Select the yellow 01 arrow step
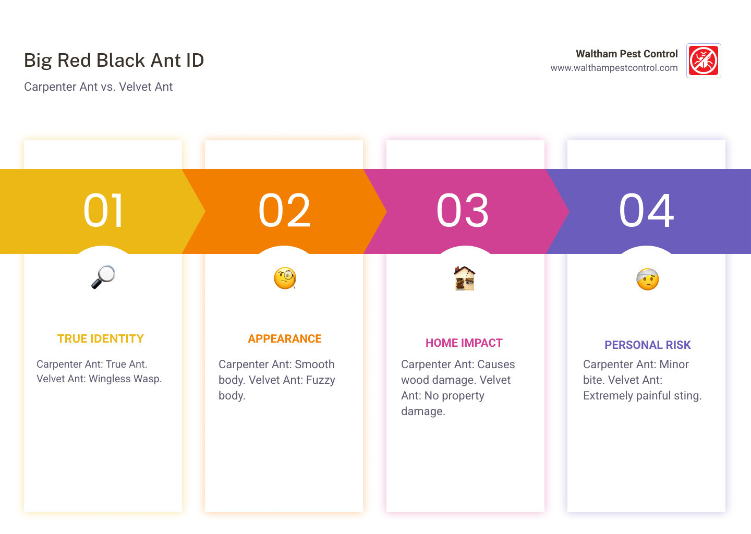 pos(103,211)
